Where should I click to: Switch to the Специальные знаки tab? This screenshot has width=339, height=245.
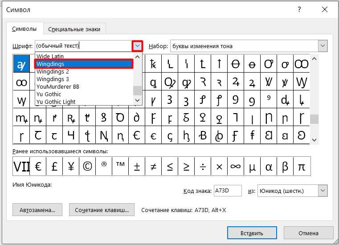click(x=74, y=29)
